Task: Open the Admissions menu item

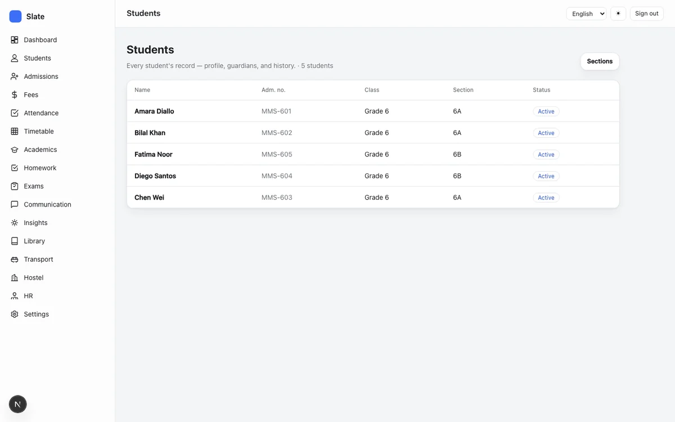Action: pyautogui.click(x=41, y=77)
